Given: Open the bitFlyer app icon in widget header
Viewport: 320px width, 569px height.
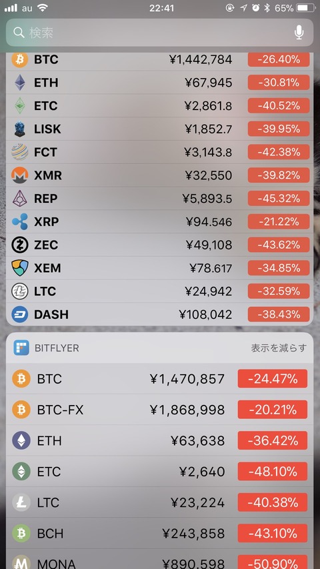Looking at the screenshot, I should 21,348.
